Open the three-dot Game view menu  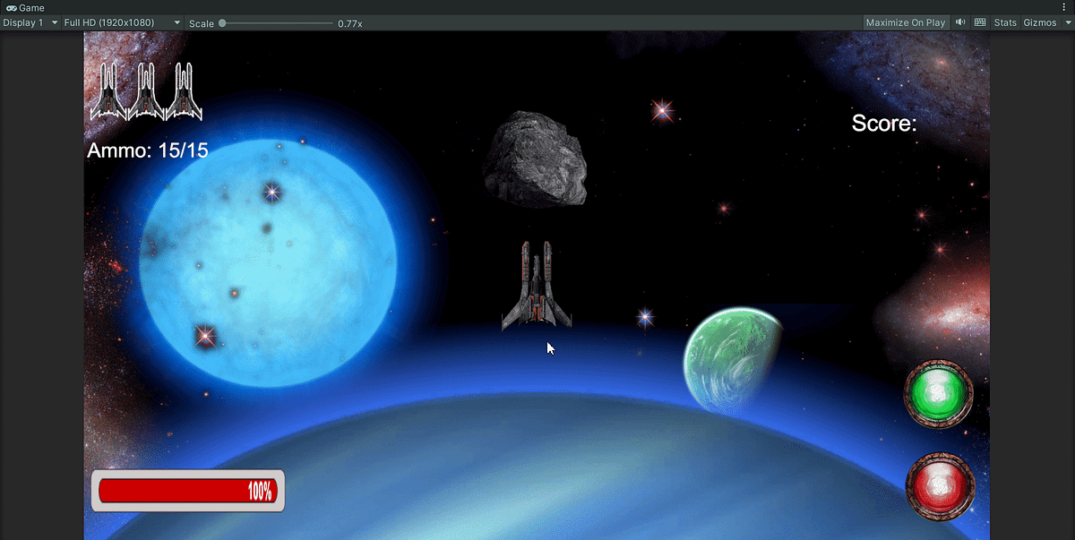[x=1064, y=7]
